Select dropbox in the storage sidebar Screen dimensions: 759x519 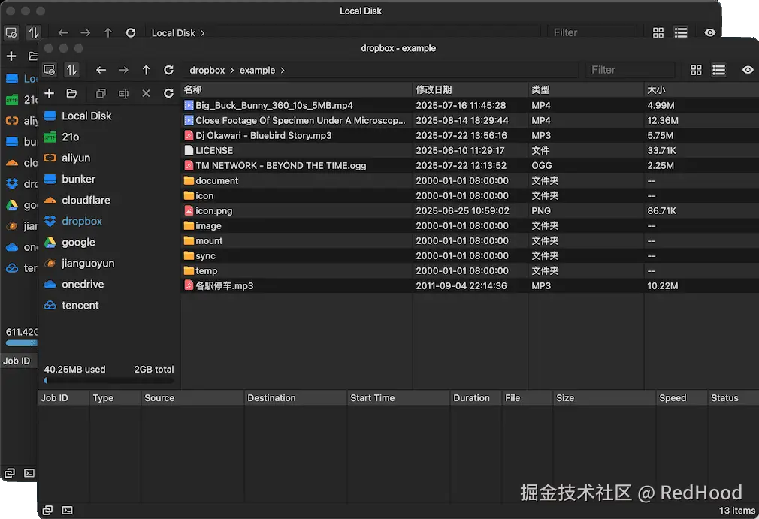tap(84, 221)
